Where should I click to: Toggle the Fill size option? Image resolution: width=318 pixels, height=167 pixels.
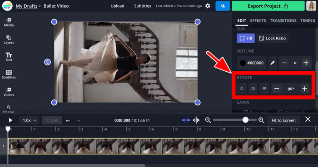pos(246,38)
